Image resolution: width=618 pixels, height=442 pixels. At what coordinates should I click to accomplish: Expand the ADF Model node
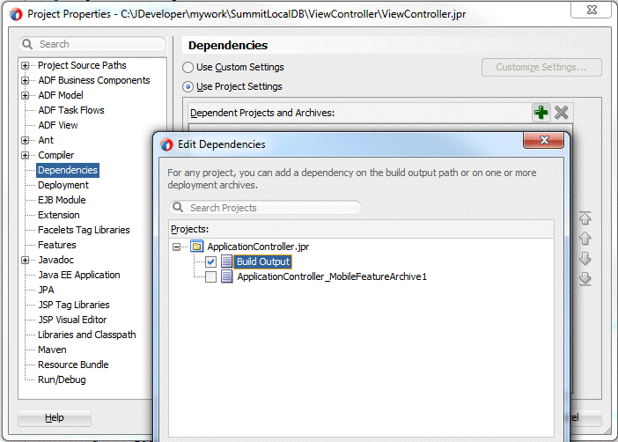pyautogui.click(x=26, y=95)
